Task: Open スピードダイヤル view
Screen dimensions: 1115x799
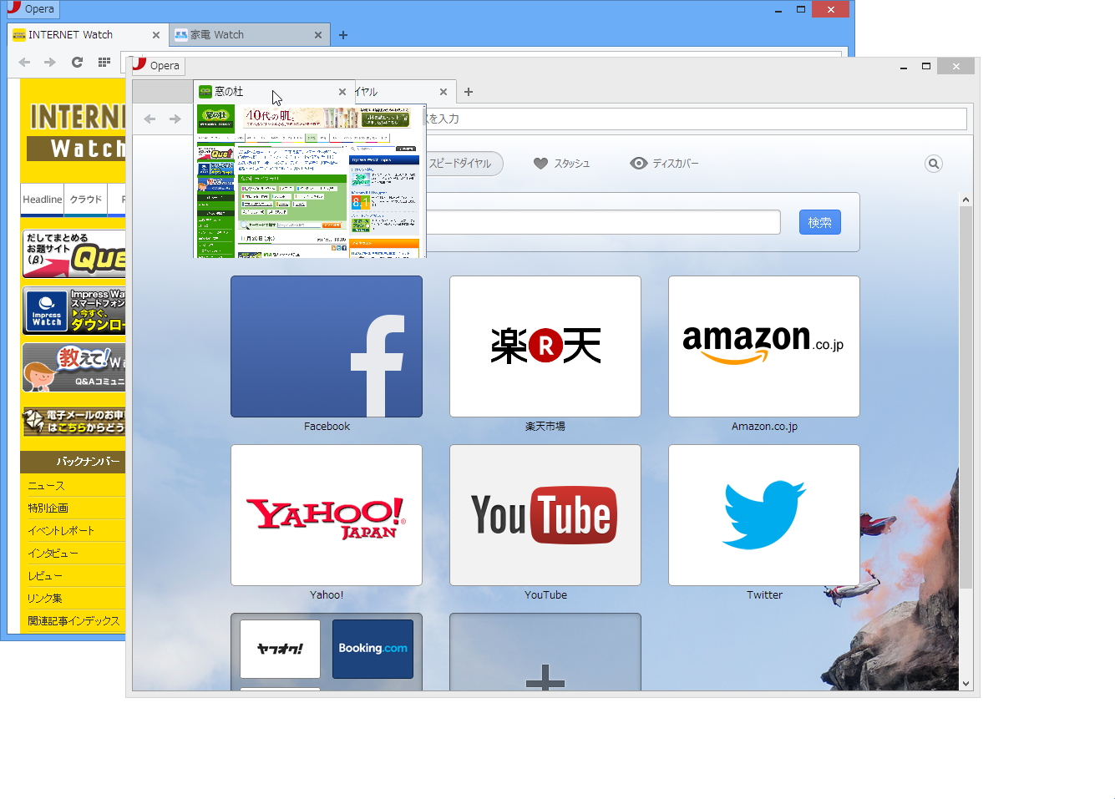Action: 460,164
